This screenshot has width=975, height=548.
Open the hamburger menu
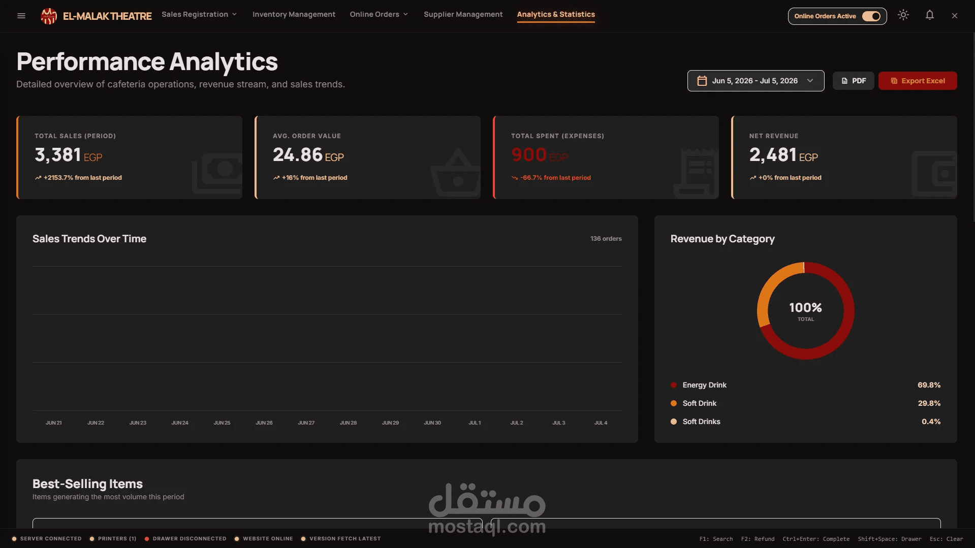tap(21, 16)
